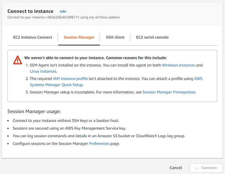Click the red warning triangle icon
Image resolution: width=225 pixels, height=174 pixels.
17,60
